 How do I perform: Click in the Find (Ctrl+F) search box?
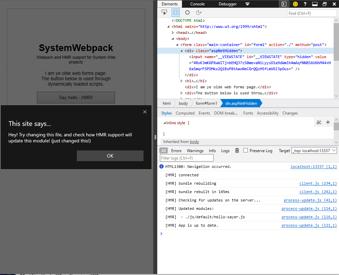[x=312, y=13]
